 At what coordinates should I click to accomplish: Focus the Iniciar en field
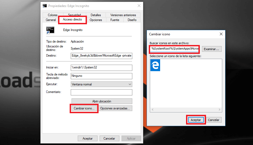coord(102,68)
